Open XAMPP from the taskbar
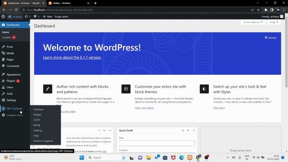The width and height of the screenshot is (288, 162). point(190,157)
